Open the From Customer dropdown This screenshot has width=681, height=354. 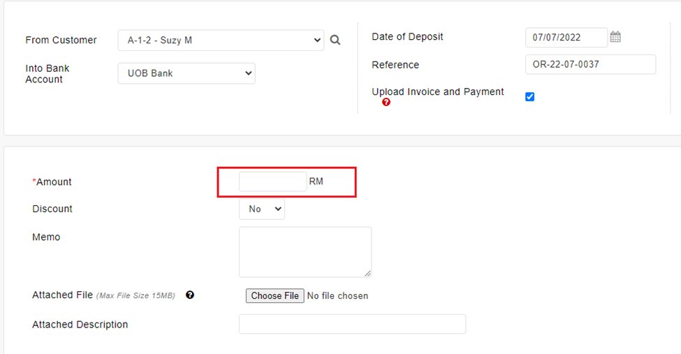(221, 40)
